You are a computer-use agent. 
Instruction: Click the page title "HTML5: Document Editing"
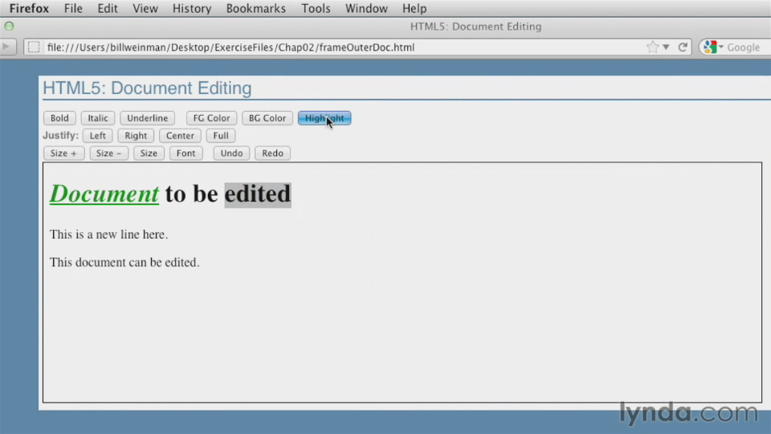(147, 88)
